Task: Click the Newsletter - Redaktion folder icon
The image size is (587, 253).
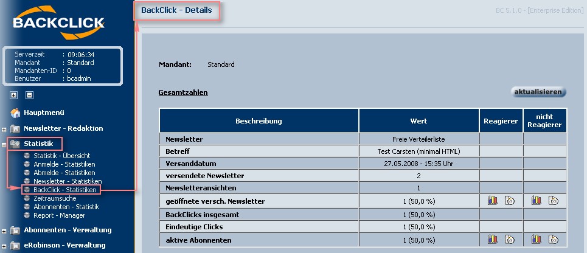Action: 15,129
